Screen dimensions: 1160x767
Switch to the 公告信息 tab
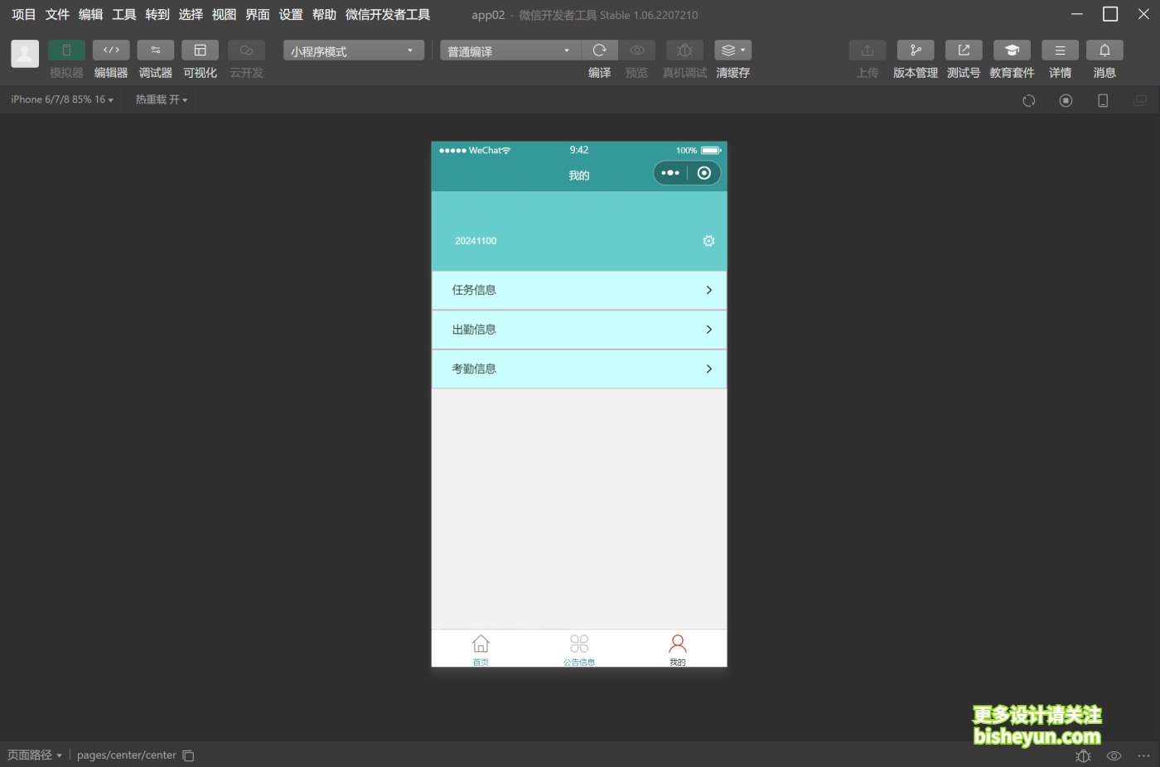pyautogui.click(x=579, y=649)
